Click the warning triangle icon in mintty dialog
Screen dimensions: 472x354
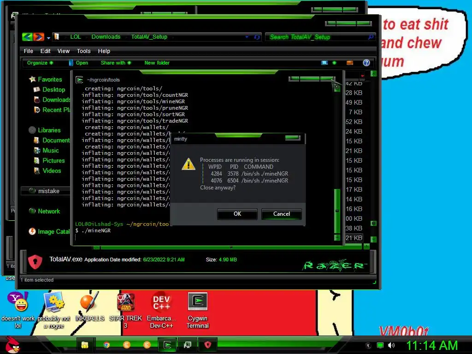pos(189,164)
